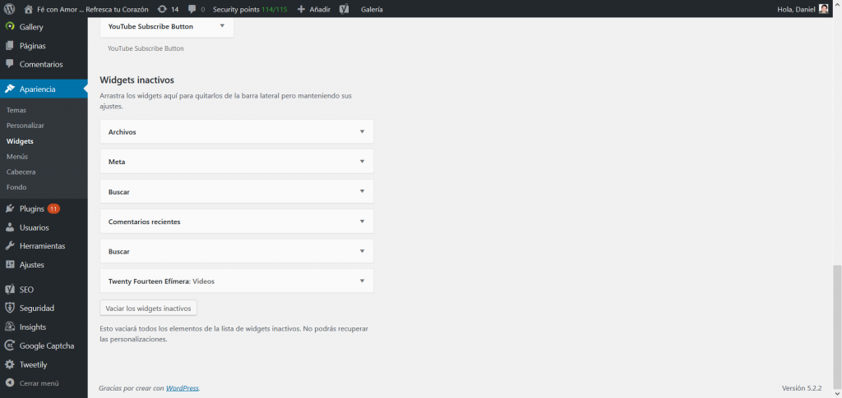This screenshot has width=842, height=398.
Task: Click the page vertical scrollbar thumb
Action: (x=837, y=328)
